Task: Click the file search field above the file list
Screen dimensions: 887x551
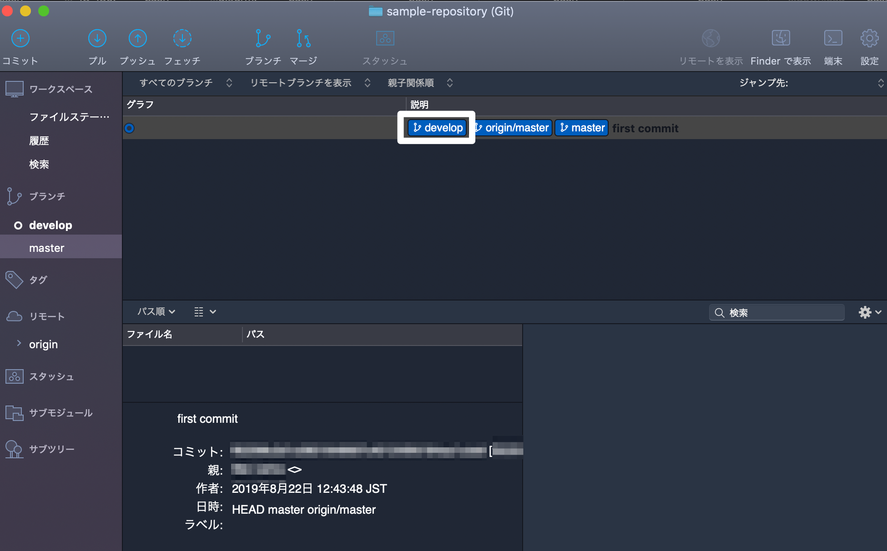Action: click(776, 312)
